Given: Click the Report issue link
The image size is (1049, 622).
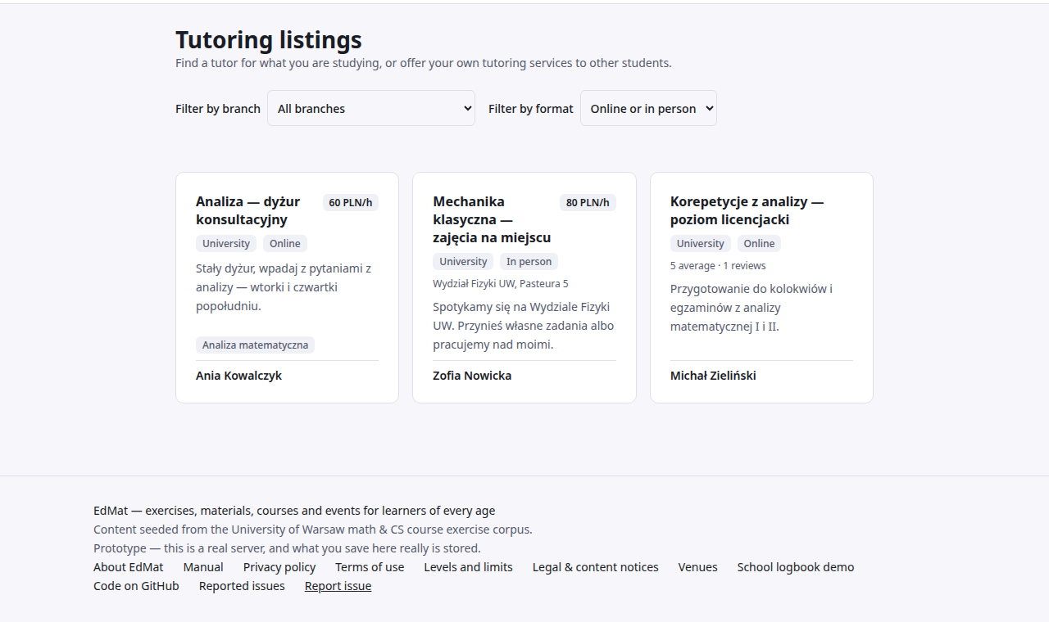Looking at the screenshot, I should click(x=338, y=586).
